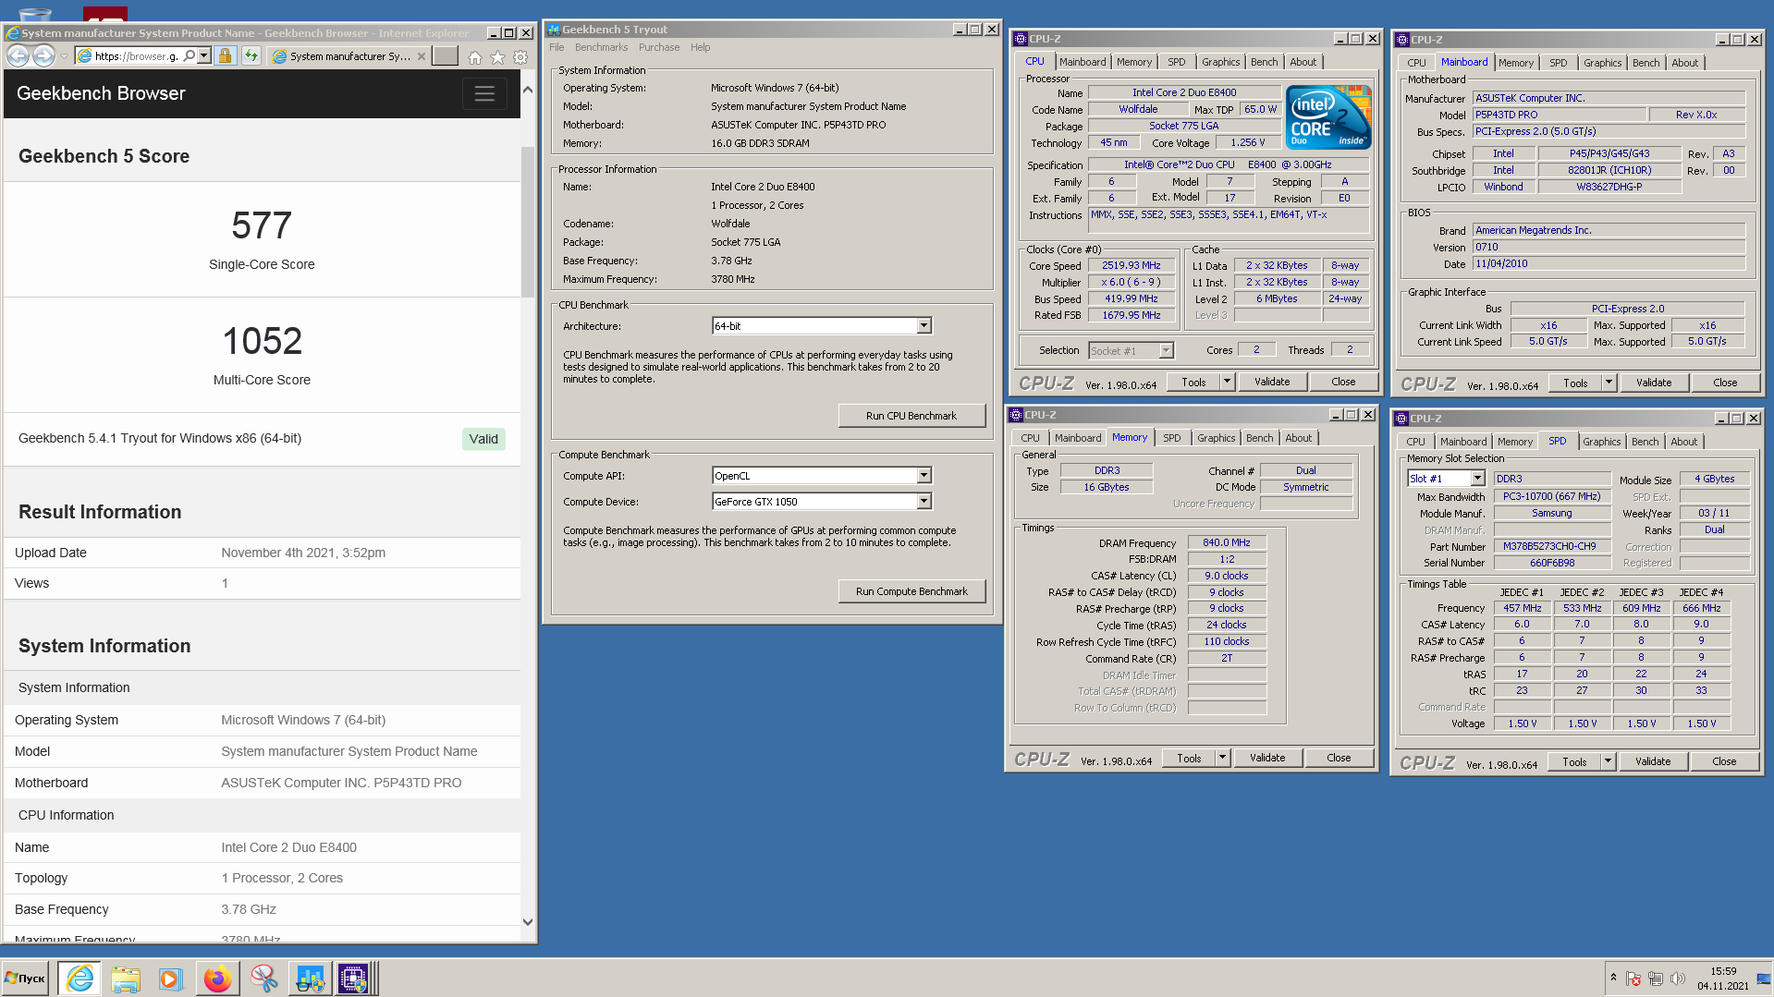Go back in Internet Explorer
Screen dimensions: 1774x997
click(x=17, y=56)
